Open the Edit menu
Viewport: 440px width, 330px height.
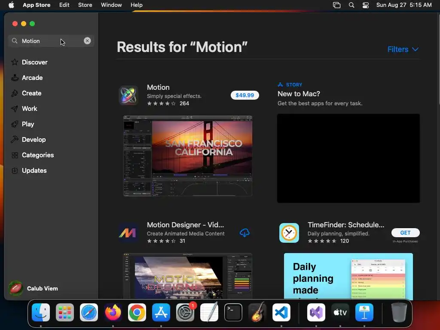pyautogui.click(x=64, y=5)
